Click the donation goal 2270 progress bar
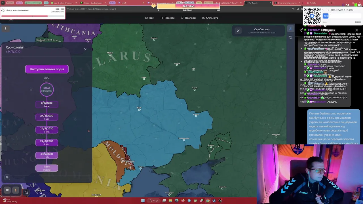363x204 pixels. tap(342, 16)
